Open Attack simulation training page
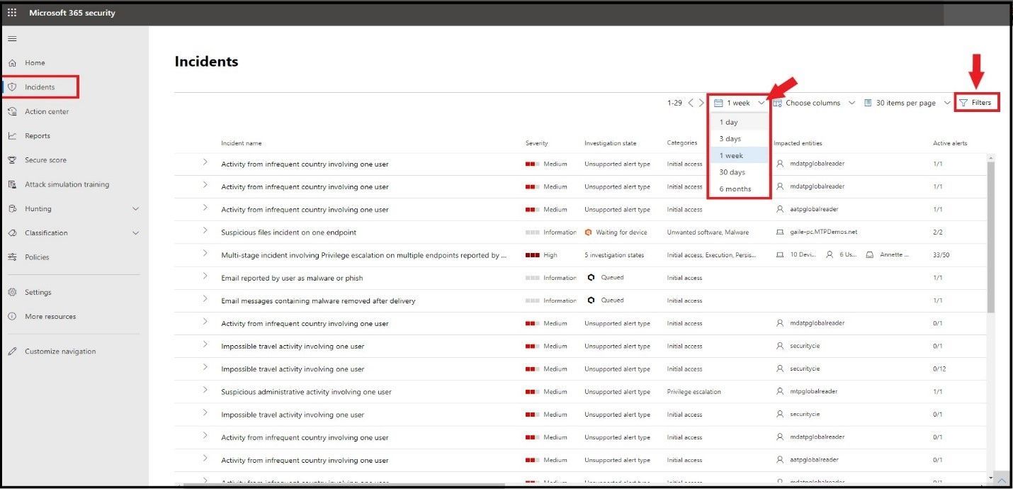Image resolution: width=1013 pixels, height=489 pixels. [67, 184]
